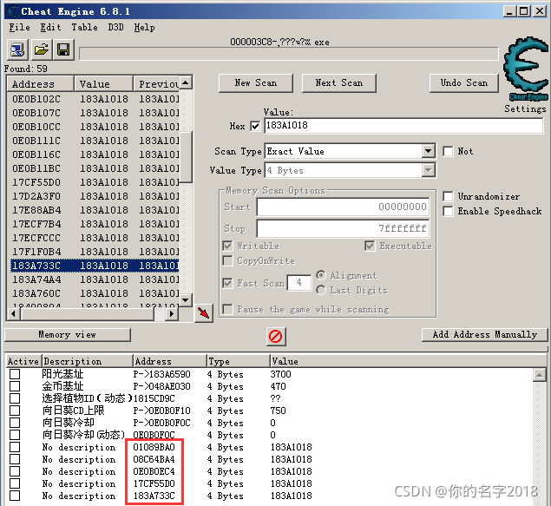The image size is (551, 506).
Task: Click the Cheat Engine logo
Action: tap(526, 69)
